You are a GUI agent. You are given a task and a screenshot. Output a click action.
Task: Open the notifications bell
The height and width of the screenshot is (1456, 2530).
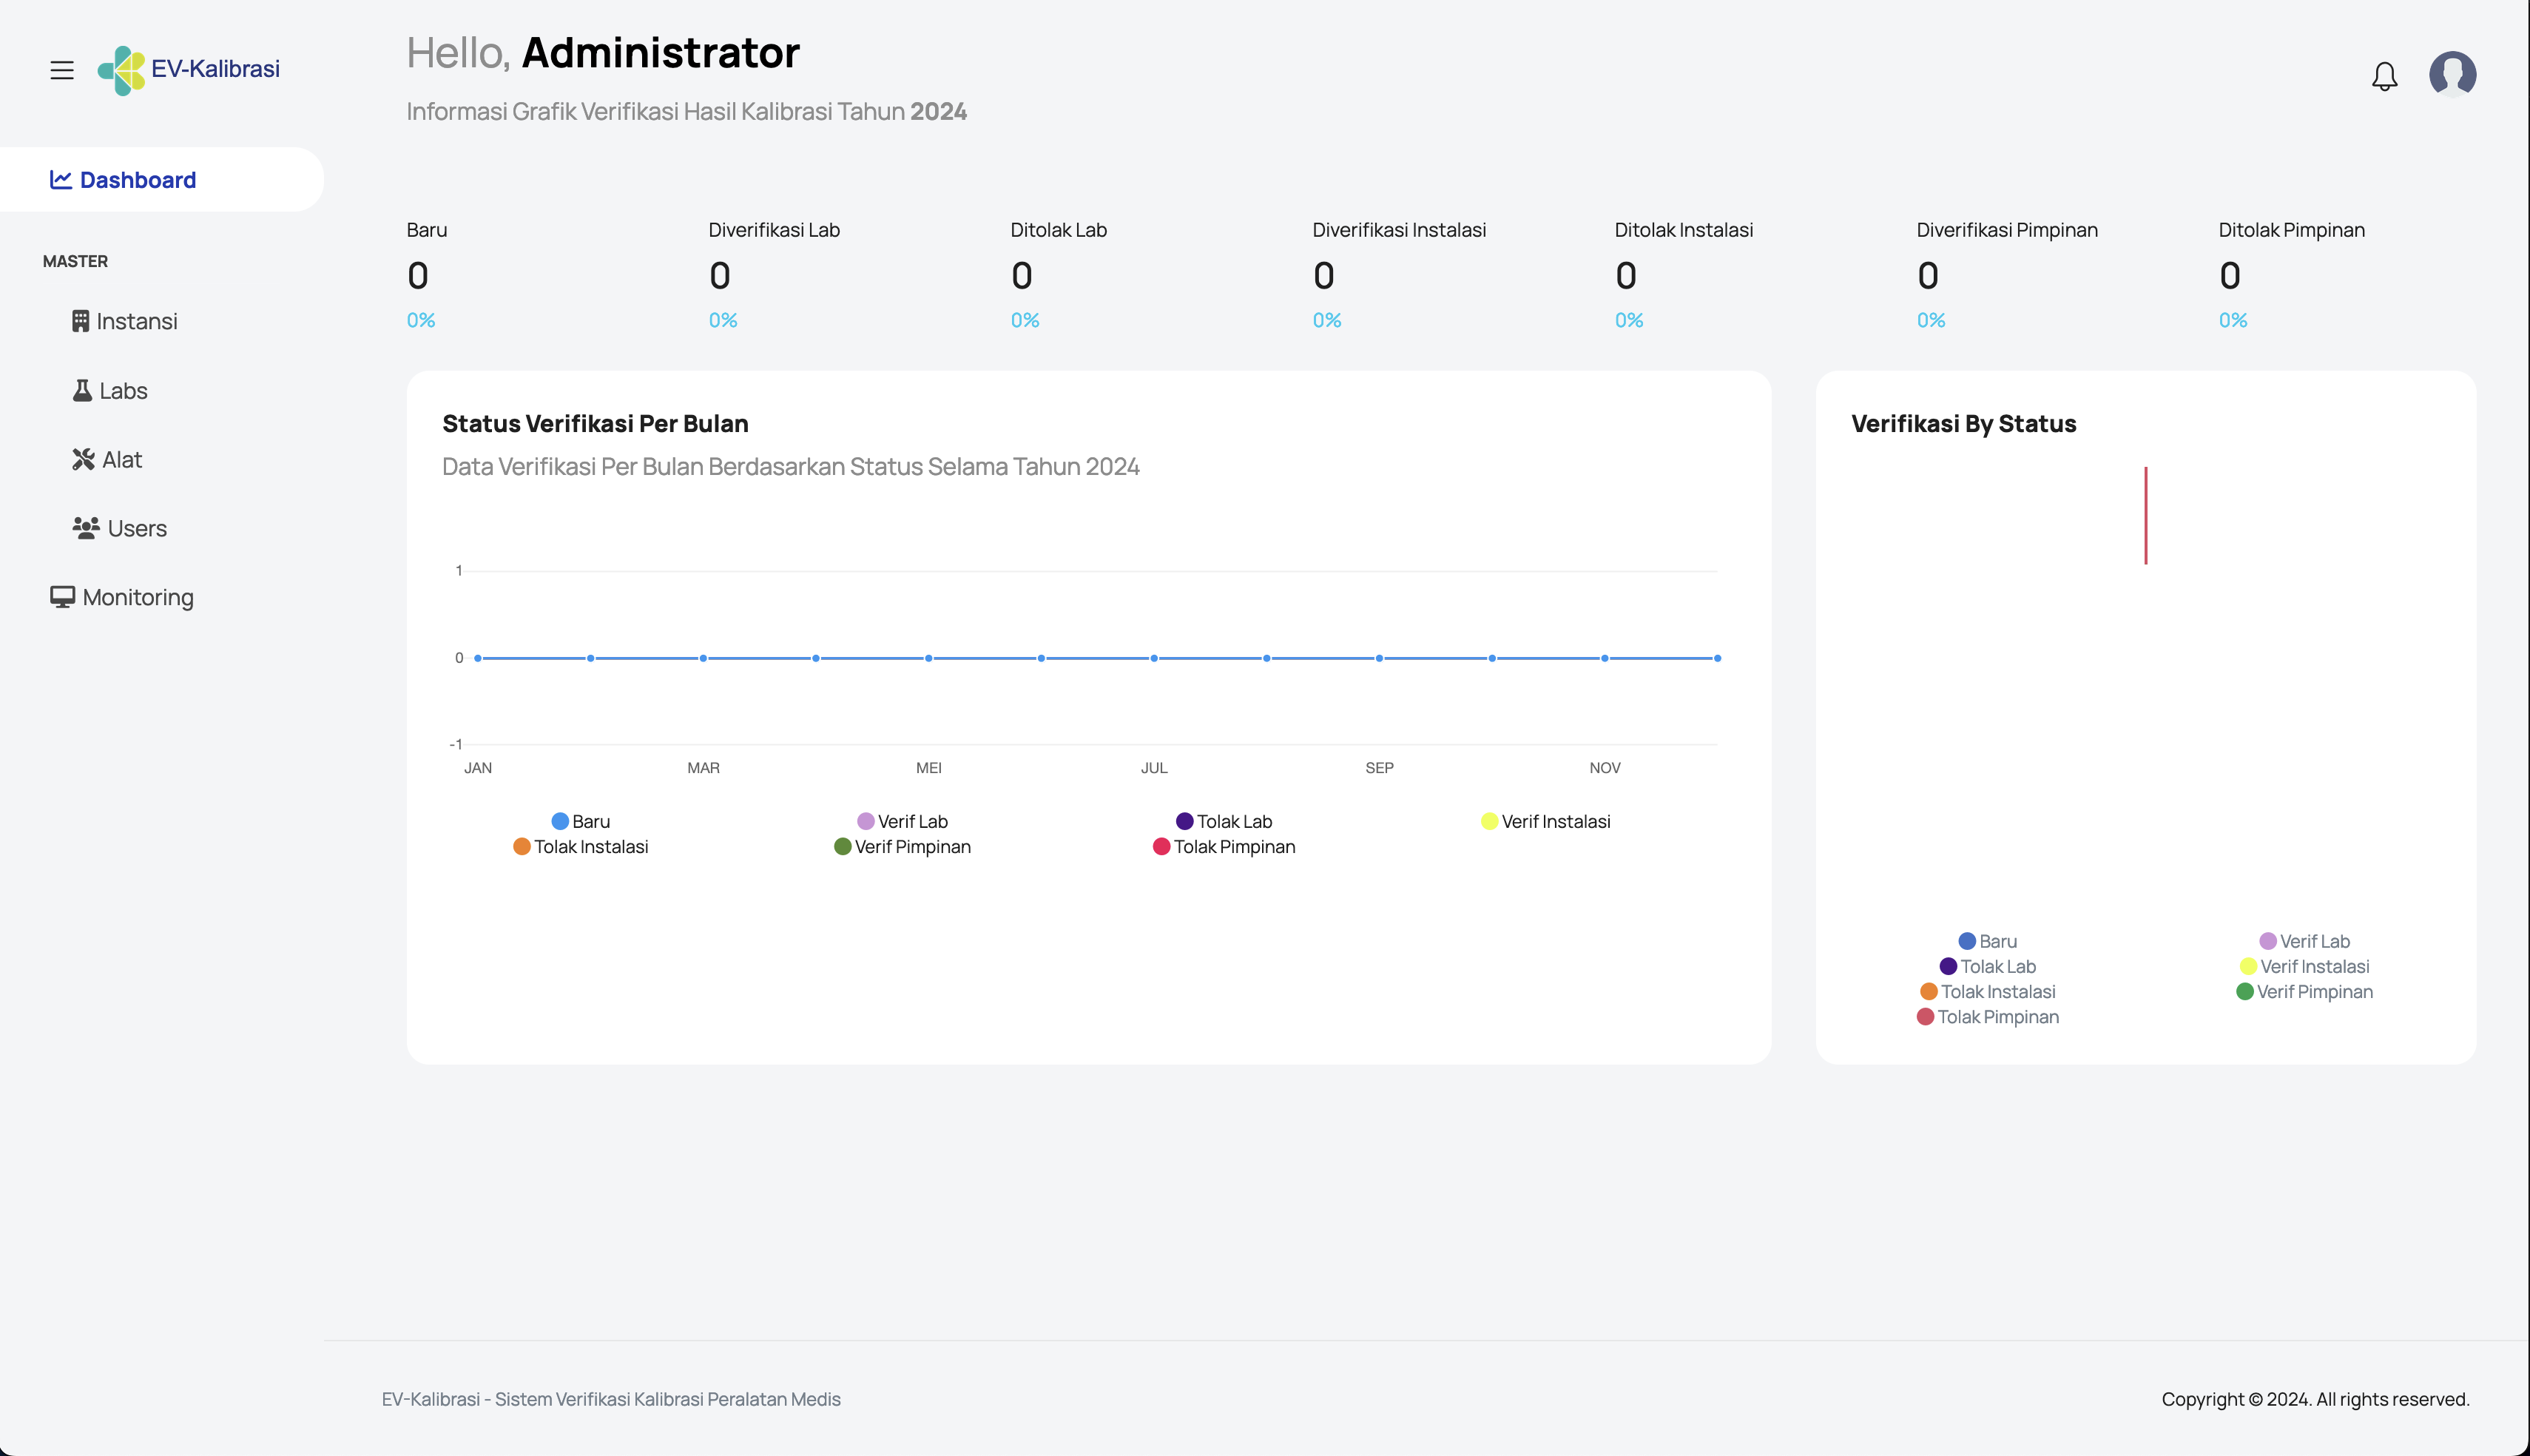(x=2384, y=76)
